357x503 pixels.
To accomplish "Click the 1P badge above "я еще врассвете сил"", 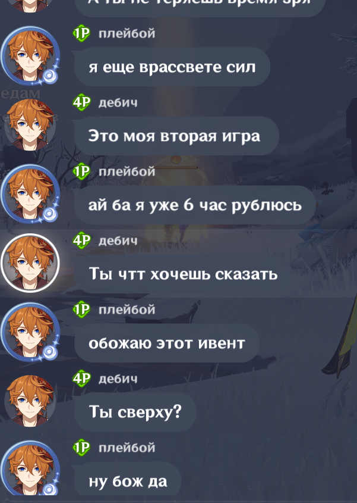I will click(81, 33).
